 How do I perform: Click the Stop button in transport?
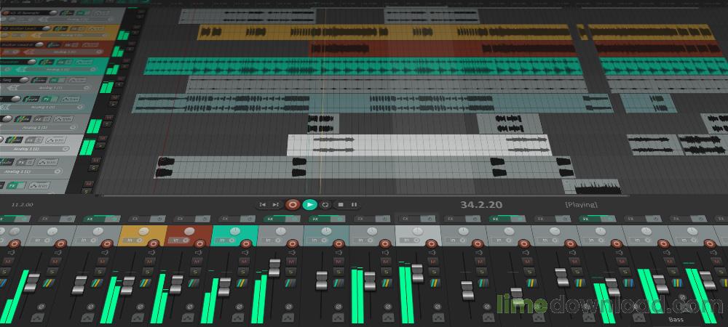340,205
